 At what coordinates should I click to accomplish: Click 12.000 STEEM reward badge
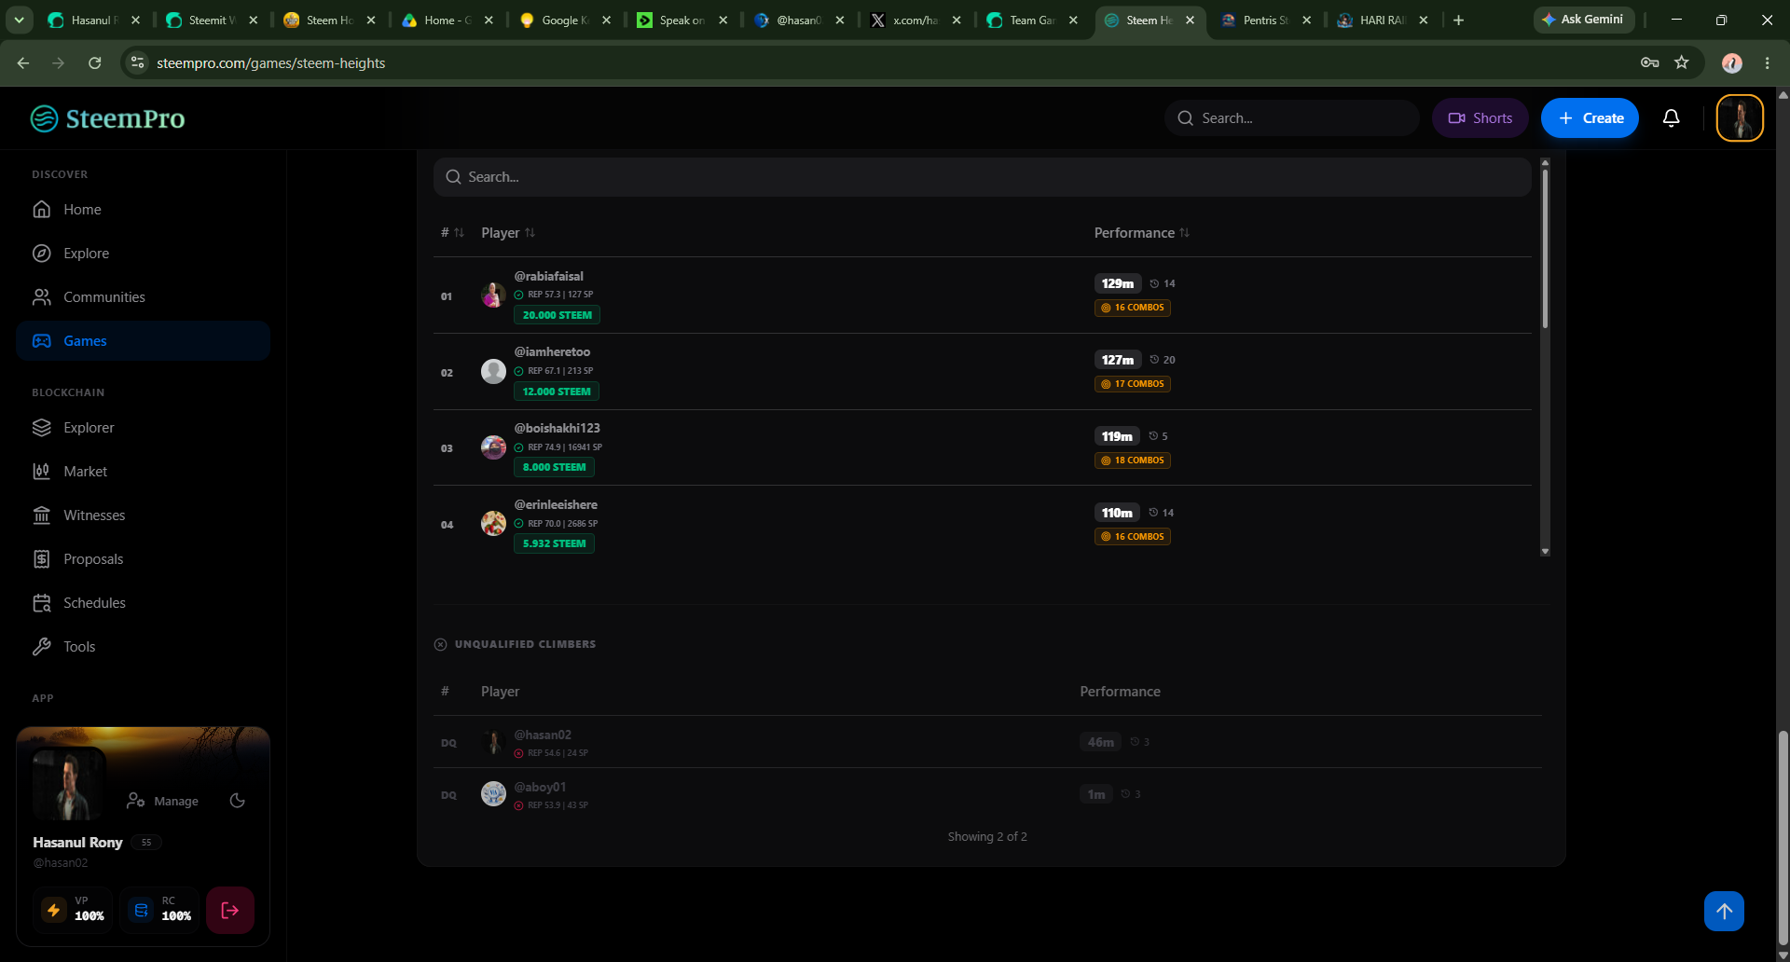click(x=557, y=392)
